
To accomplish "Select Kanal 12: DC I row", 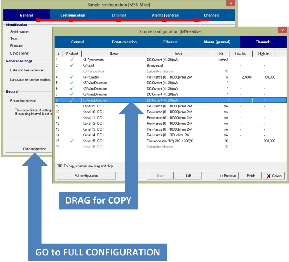I will point(171,124).
